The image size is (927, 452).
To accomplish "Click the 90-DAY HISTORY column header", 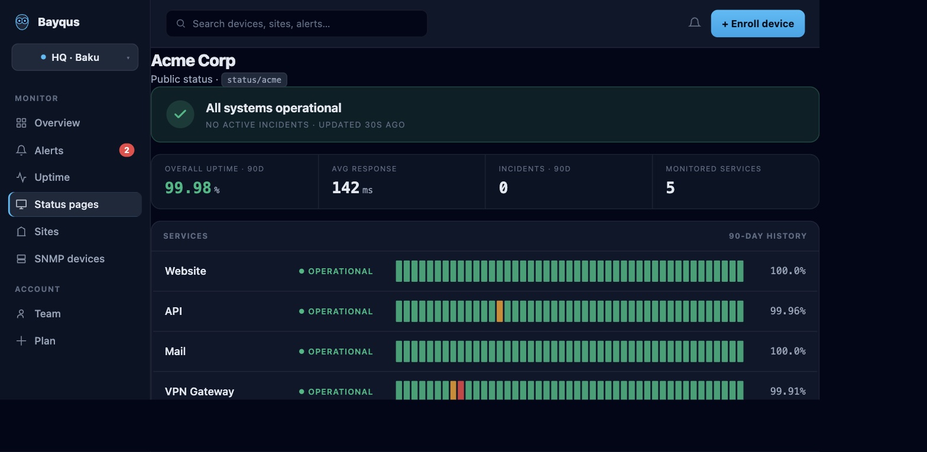I will coord(767,236).
